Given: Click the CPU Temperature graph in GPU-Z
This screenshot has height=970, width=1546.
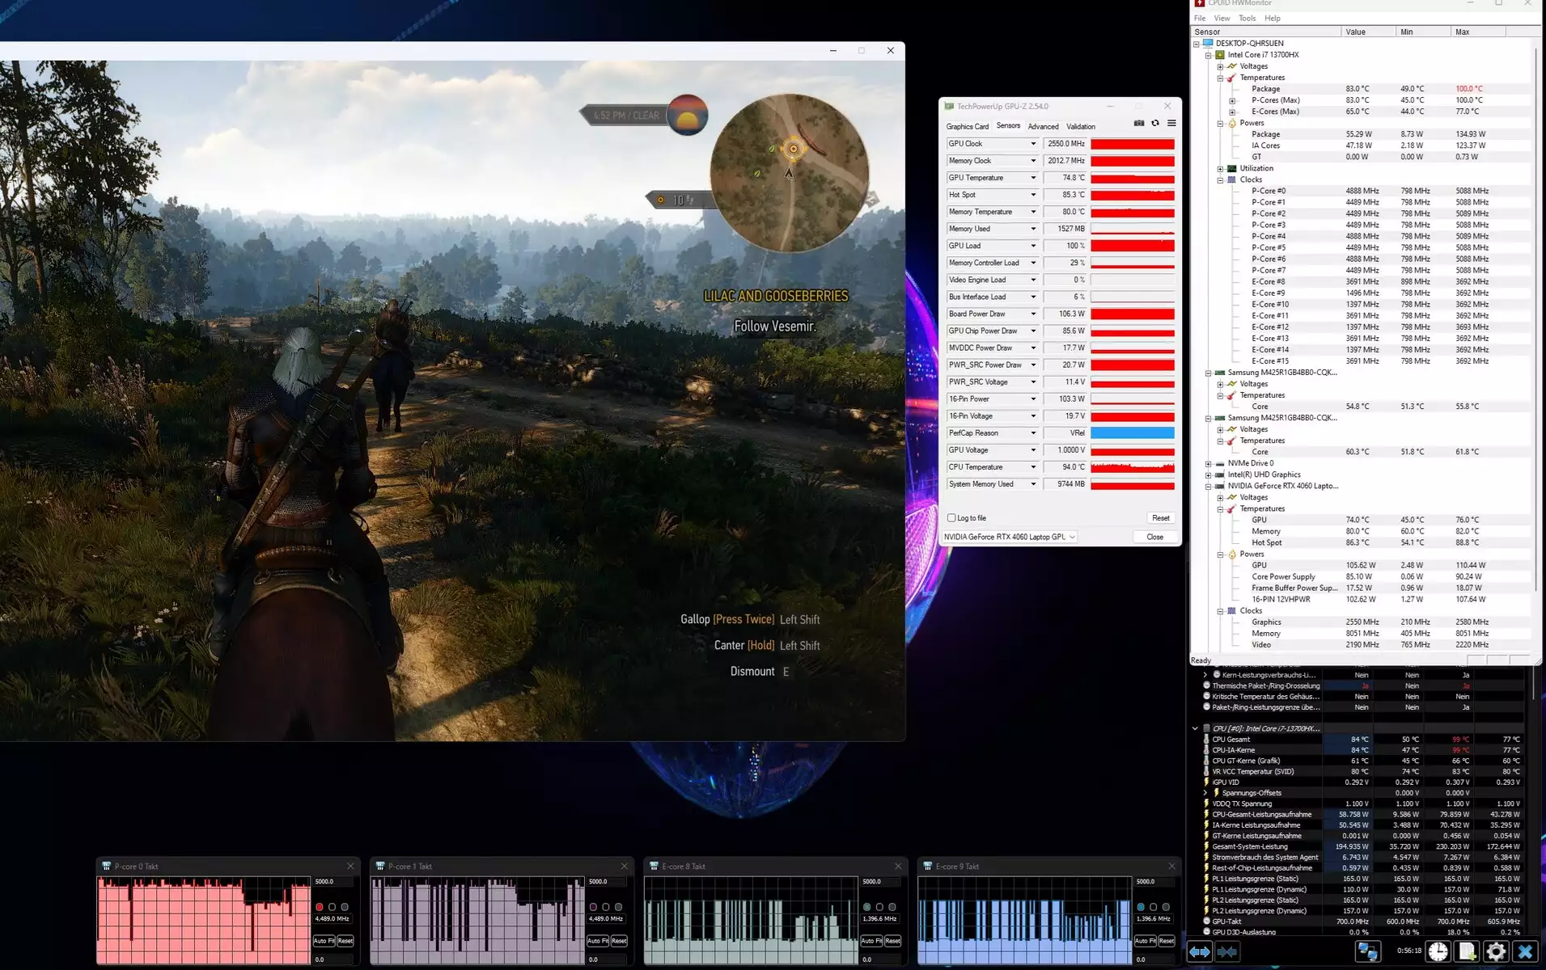Looking at the screenshot, I should pyautogui.click(x=1133, y=467).
